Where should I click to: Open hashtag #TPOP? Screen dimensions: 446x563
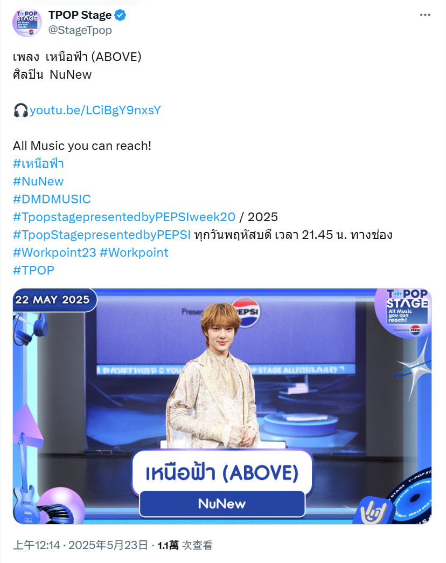(x=34, y=270)
